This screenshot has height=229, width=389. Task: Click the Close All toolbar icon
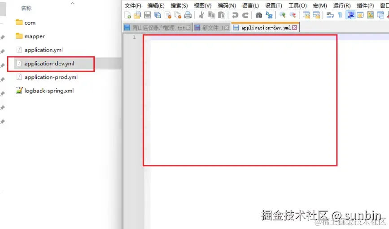tap(178, 15)
